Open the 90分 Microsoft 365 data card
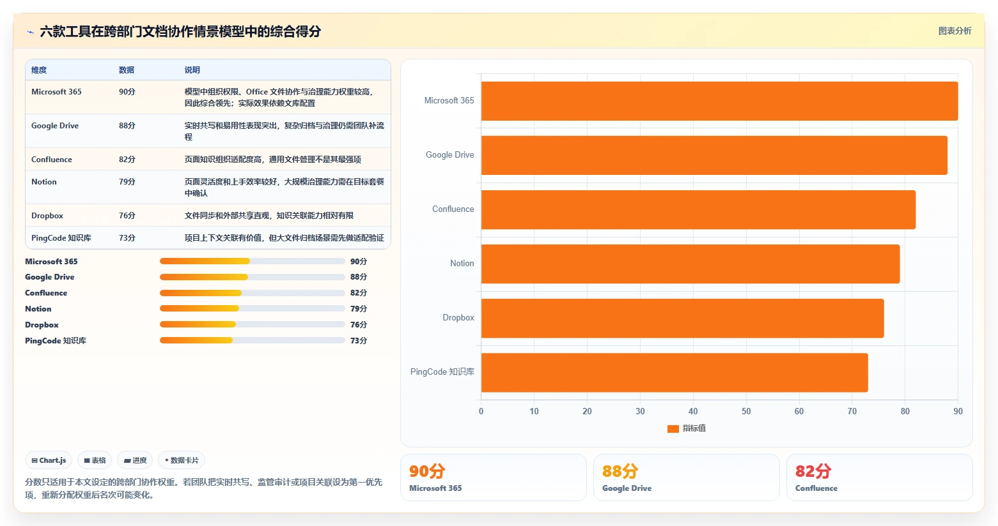 click(494, 477)
